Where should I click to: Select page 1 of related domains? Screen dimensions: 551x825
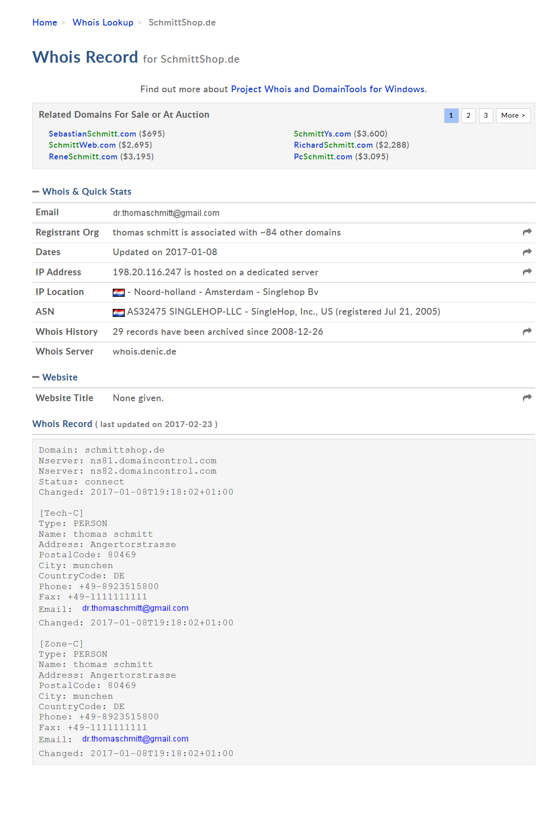pos(451,115)
